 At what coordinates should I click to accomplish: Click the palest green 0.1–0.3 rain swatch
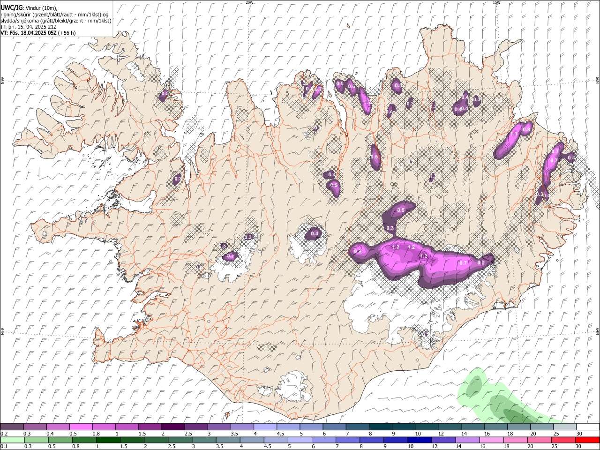click(x=13, y=440)
